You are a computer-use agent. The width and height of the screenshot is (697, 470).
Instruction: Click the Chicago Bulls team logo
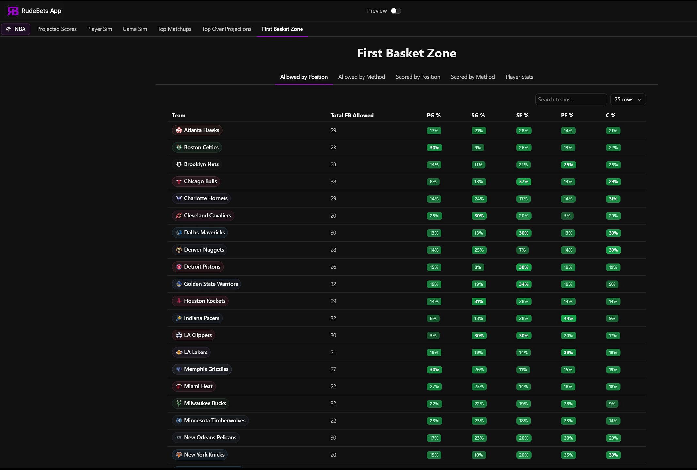point(179,181)
